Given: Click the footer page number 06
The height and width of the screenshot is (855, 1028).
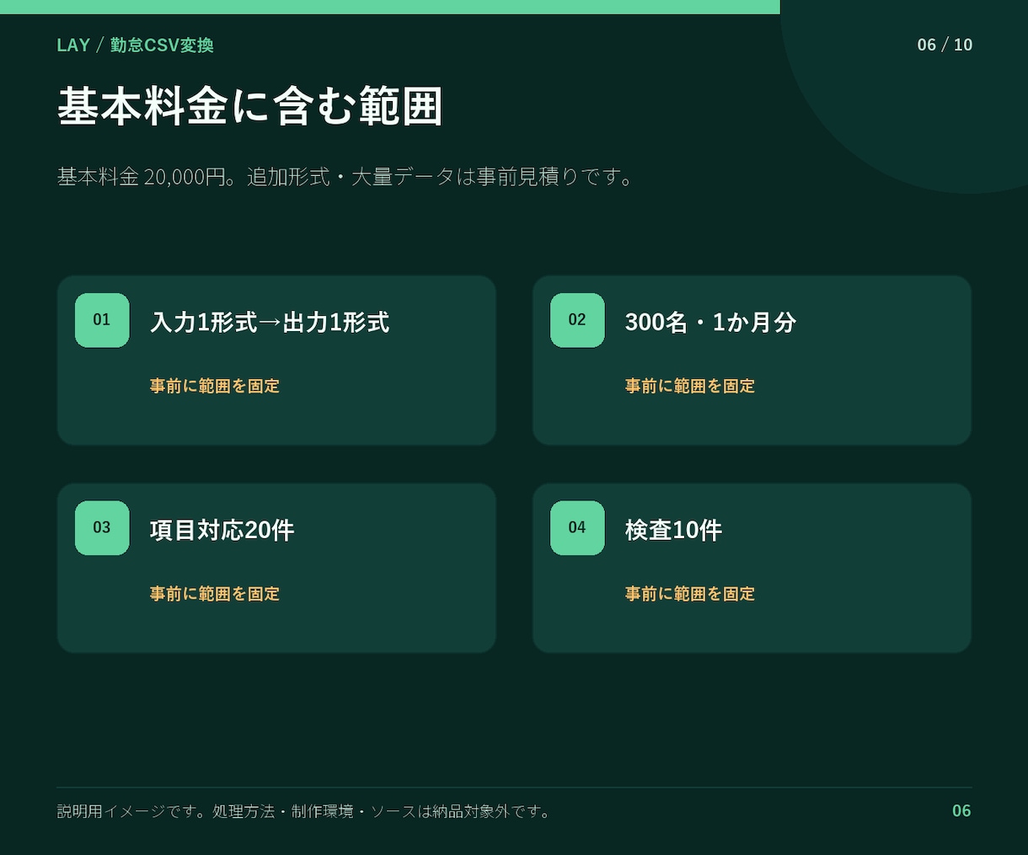Looking at the screenshot, I should coord(961,811).
